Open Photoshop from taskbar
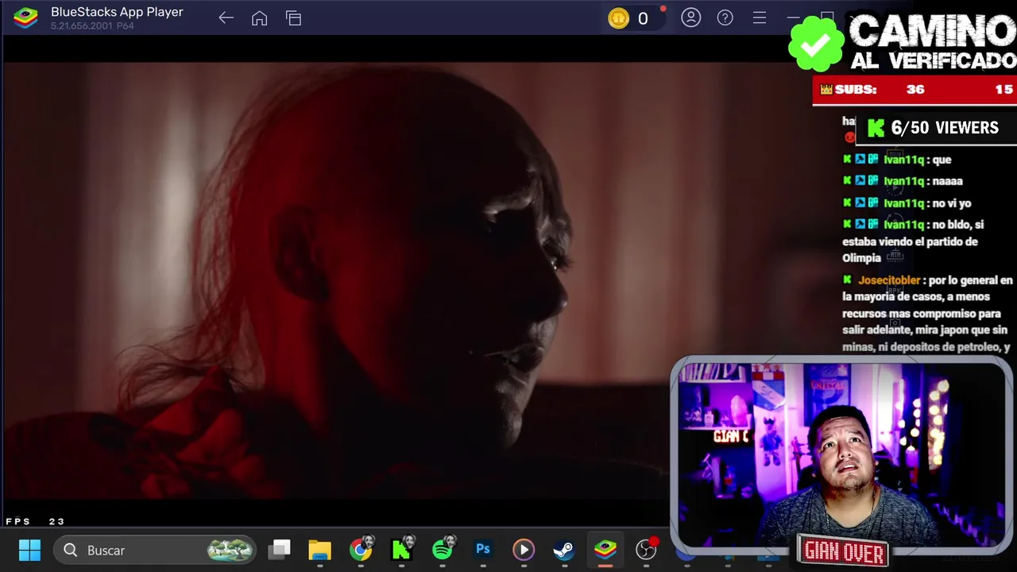The image size is (1017, 572). (x=483, y=549)
